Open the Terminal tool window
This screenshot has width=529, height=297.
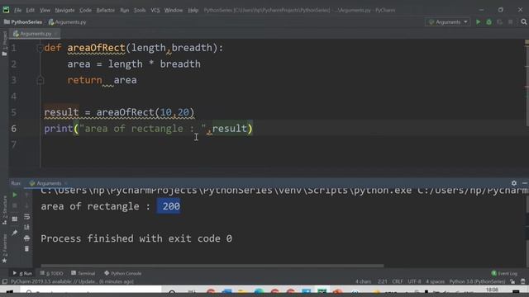(83, 273)
